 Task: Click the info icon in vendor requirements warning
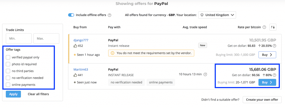pos(113,53)
